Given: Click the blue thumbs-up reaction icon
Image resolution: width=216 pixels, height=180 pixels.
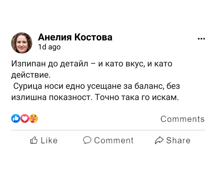Looking at the screenshot, I should coord(16,118).
